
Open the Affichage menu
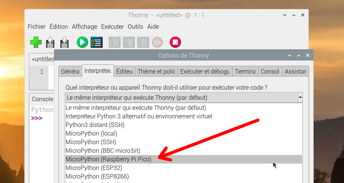(x=84, y=27)
